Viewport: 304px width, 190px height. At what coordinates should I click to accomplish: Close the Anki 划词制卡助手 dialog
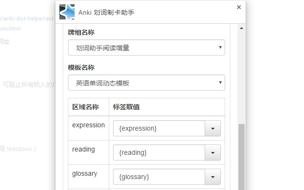coord(239,7)
